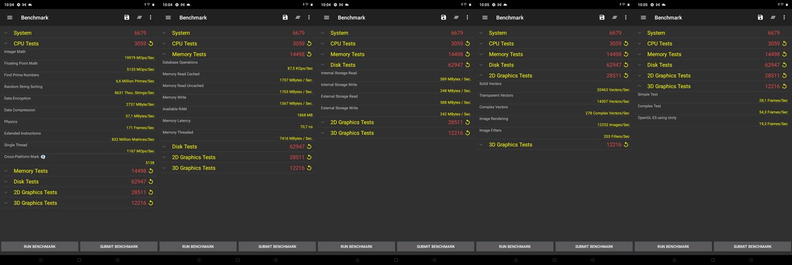This screenshot has width=792, height=265.
Task: Collapse 2D Graphics Tests chevron on screen listing Solid Vectors
Action: pyautogui.click(x=481, y=76)
